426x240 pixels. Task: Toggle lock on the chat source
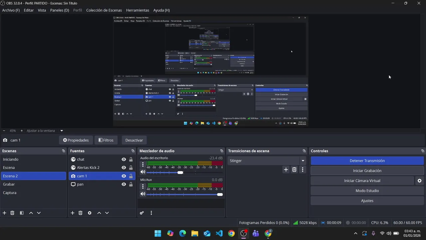tap(131, 159)
